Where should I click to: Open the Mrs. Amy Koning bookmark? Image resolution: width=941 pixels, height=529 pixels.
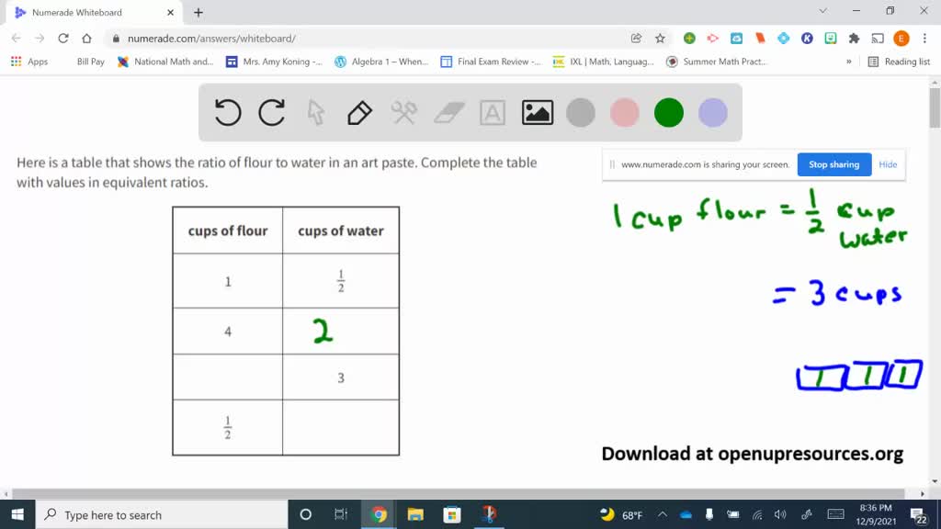(274, 62)
